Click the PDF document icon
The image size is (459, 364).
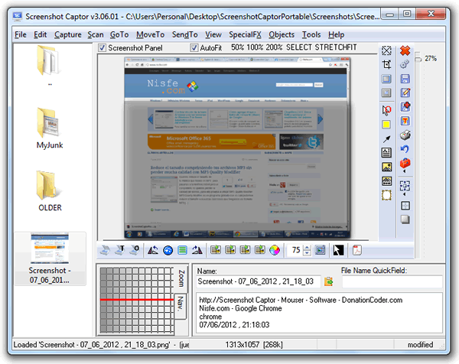pos(356,250)
